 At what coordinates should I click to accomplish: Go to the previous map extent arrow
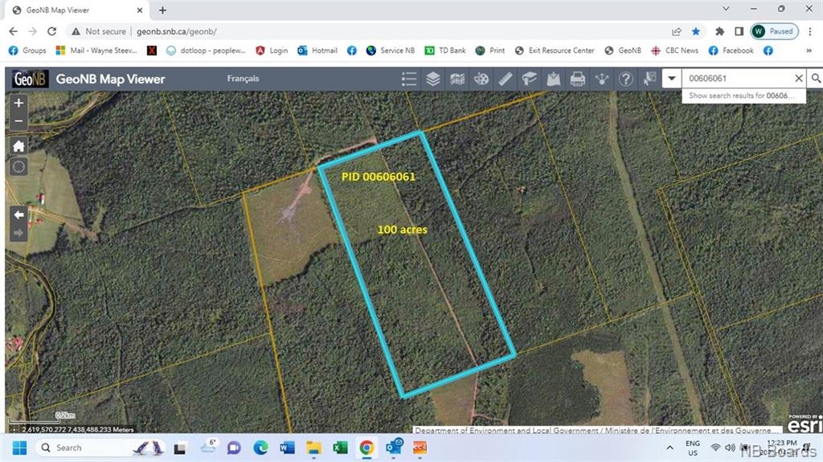(19, 215)
